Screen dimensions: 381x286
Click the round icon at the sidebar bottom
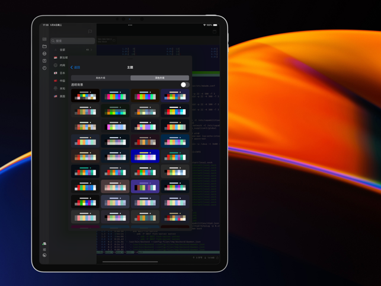44,255
